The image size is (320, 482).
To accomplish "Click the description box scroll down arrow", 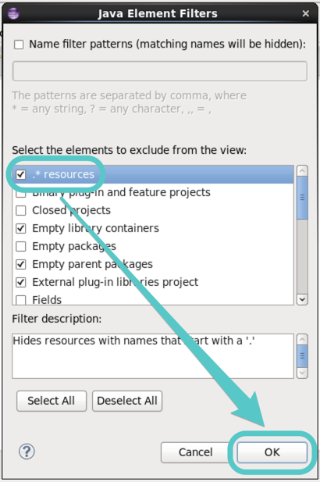I will pos(302,373).
